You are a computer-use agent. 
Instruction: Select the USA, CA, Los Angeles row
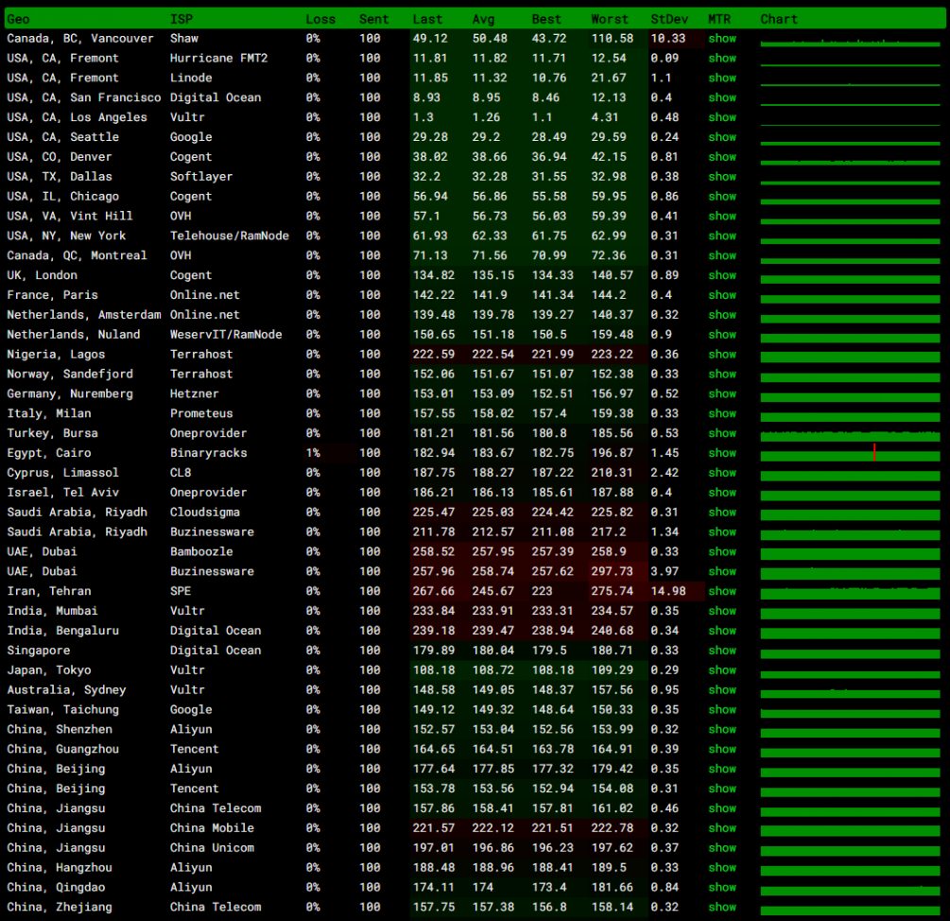pyautogui.click(x=77, y=117)
